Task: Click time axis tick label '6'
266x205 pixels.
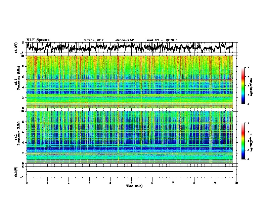Action: click(x=152, y=183)
